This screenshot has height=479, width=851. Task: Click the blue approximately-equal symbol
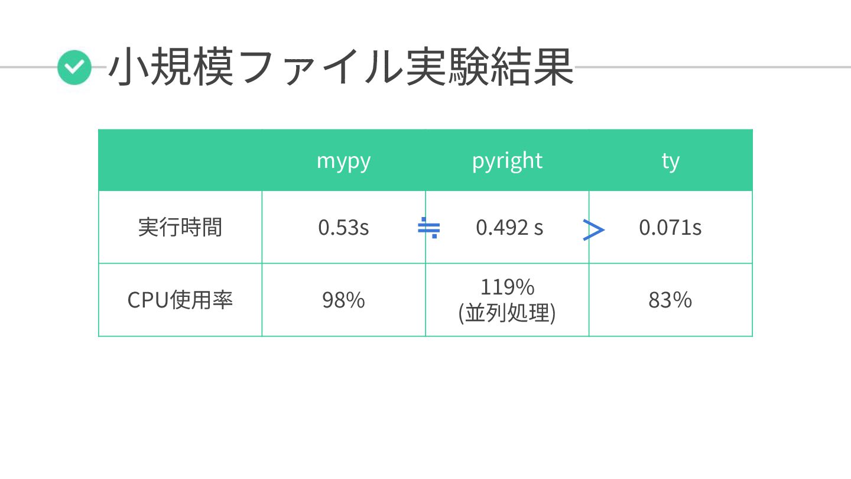[x=428, y=227]
